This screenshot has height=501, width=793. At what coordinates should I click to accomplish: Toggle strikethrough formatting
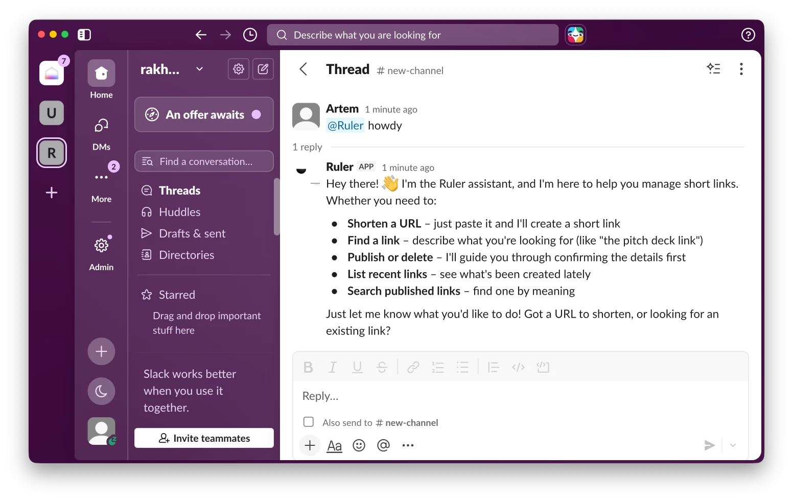(x=382, y=367)
